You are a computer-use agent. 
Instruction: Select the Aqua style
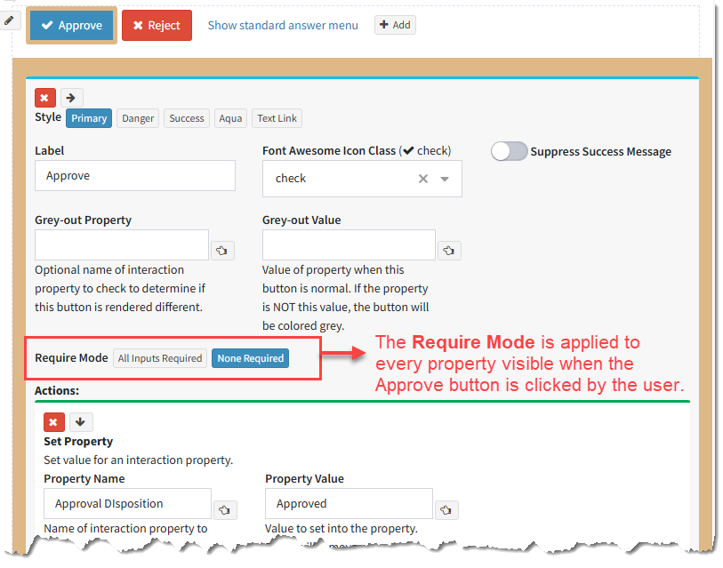pos(230,118)
